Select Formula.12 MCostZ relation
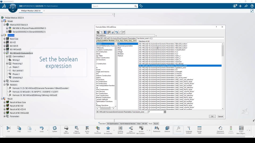Screen dimensions: 255x143 35,92
